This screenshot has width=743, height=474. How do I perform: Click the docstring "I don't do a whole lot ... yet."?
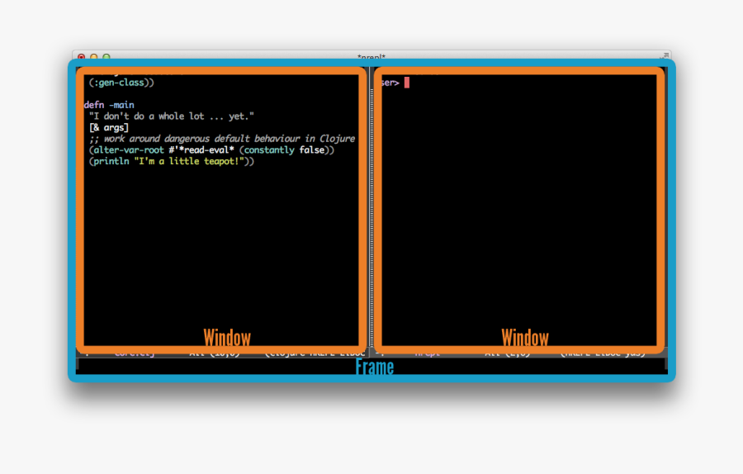click(x=172, y=116)
